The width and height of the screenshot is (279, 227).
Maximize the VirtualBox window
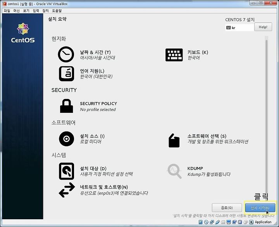(261, 3)
